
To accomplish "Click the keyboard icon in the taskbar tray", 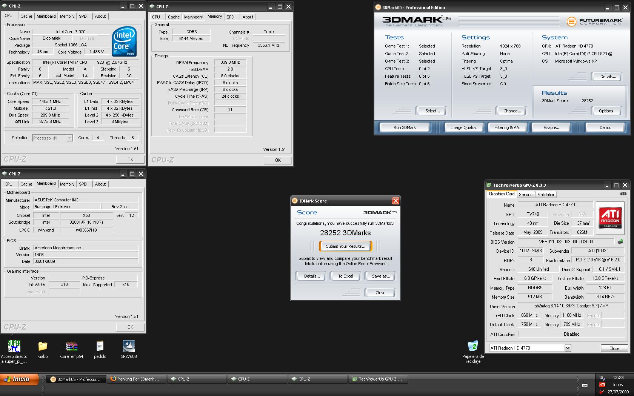I will (585, 385).
